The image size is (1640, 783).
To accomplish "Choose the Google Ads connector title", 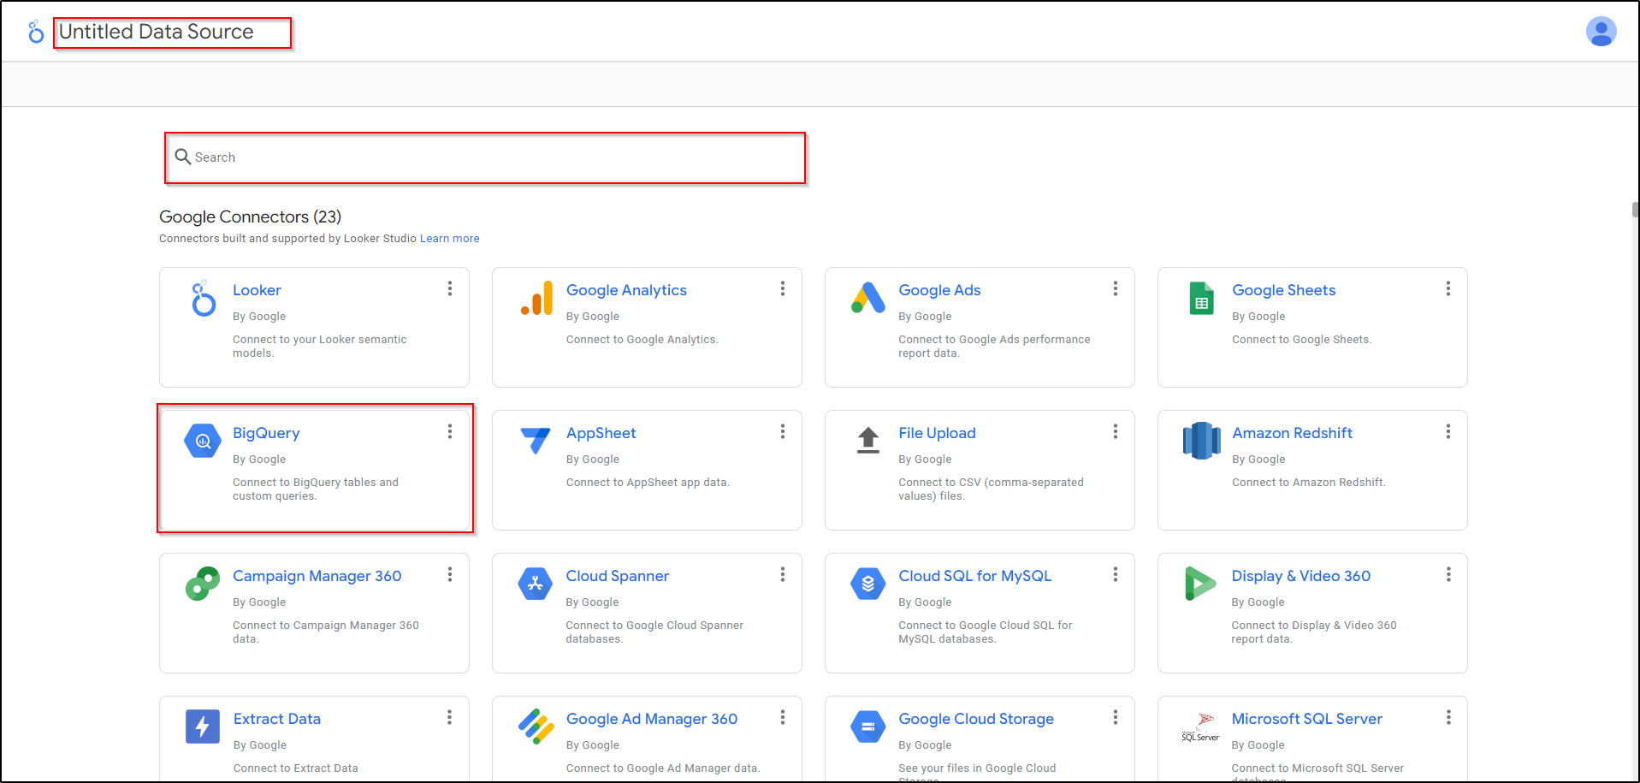I will coord(939,290).
